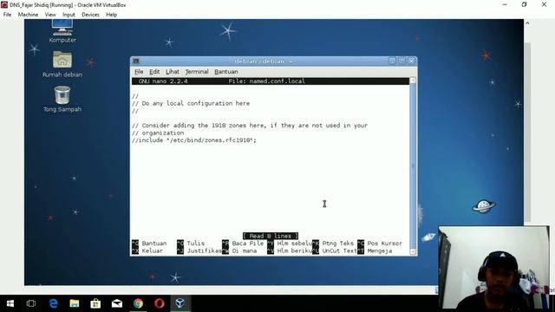Click the VirtualBox vertical scrollbar up arrow
The height and width of the screenshot is (312, 555).
tap(527, 23)
